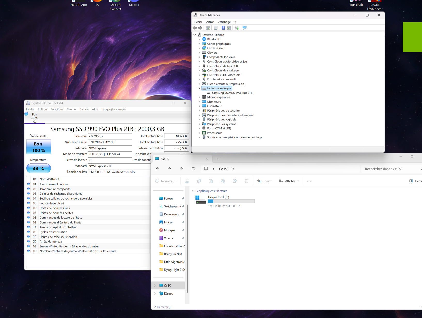Image resolution: width=422 pixels, height=318 pixels.
Task: Open the three-dots See more menu in Explorer
Action: point(309,181)
